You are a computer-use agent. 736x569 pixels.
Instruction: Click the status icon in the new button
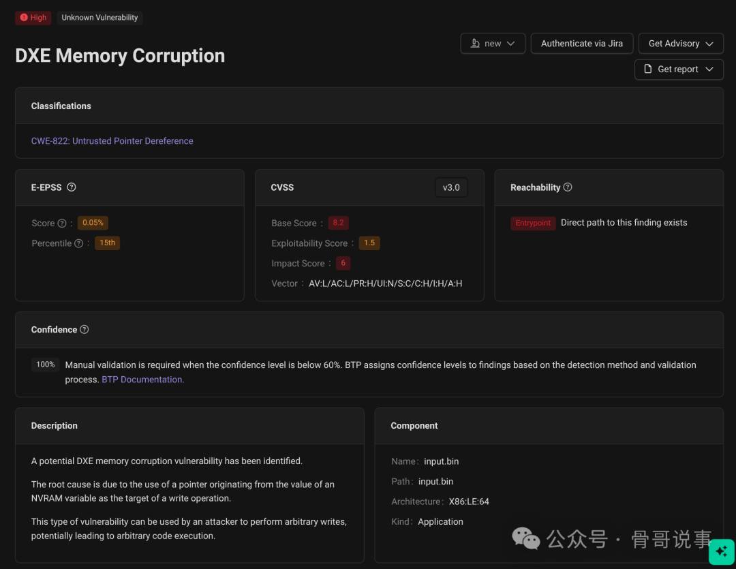coord(475,44)
